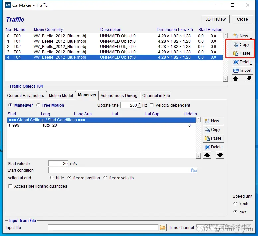Move traffic object down with the arrow
Screen dimensions: 258x236
coord(249,78)
